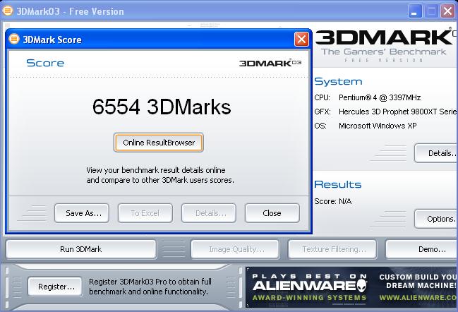Launch the Demo... button
458x312 pixels.
point(421,249)
